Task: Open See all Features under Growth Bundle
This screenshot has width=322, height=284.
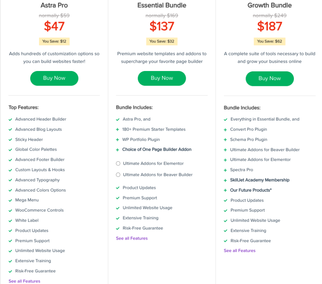Action: pyautogui.click(x=239, y=251)
